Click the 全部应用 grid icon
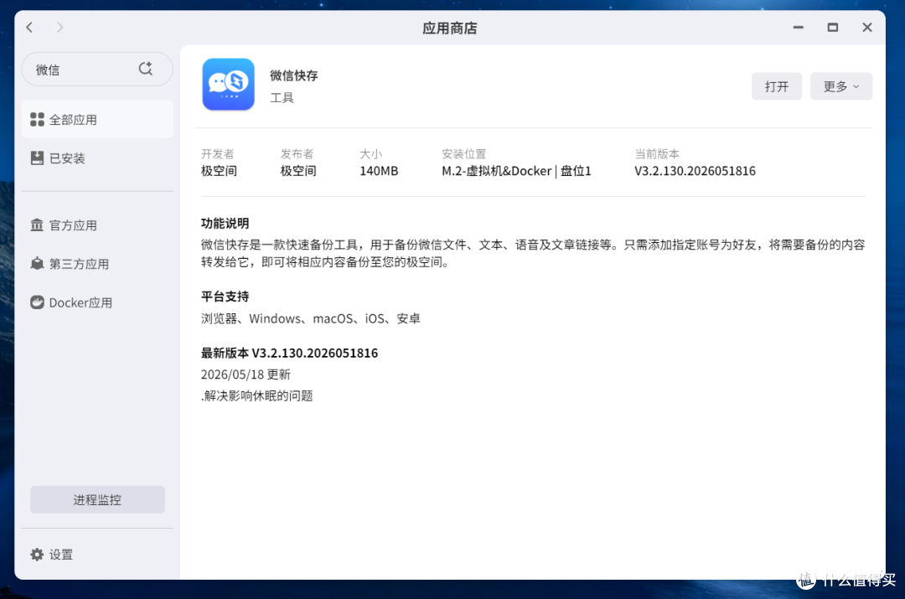 (37, 120)
